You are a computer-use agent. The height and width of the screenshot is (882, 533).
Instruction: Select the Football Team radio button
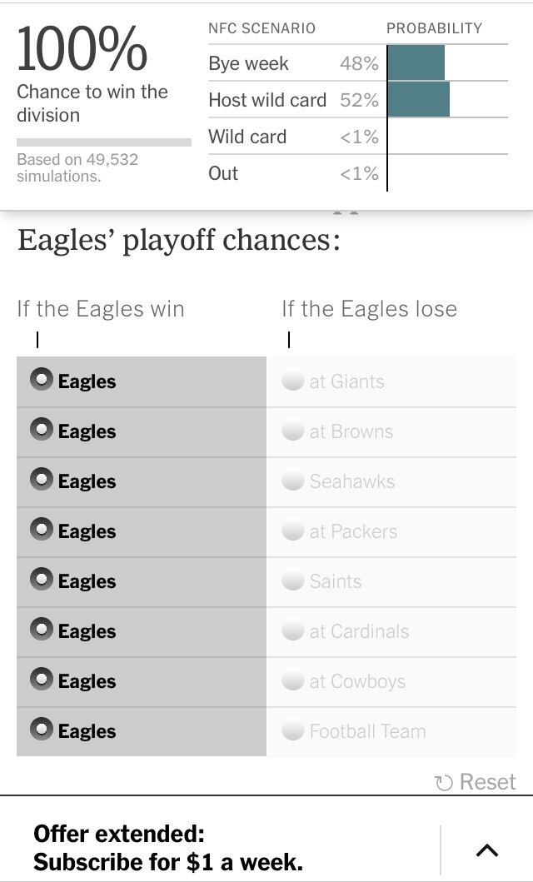pyautogui.click(x=292, y=731)
